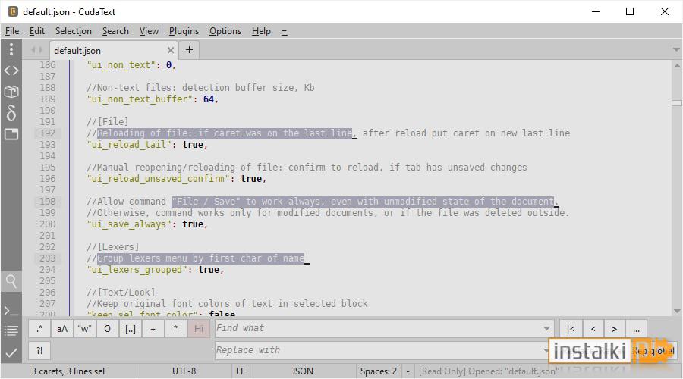Viewport: 683px width, 379px height.
Task: Open the Plugins menu
Action: 184,31
